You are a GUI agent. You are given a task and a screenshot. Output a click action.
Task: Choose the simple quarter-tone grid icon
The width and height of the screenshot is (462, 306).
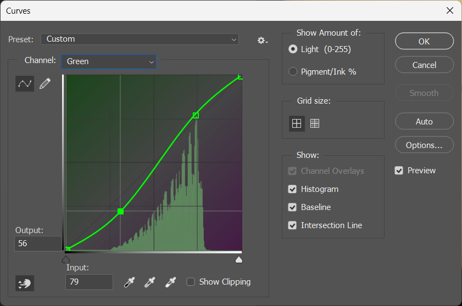(297, 123)
